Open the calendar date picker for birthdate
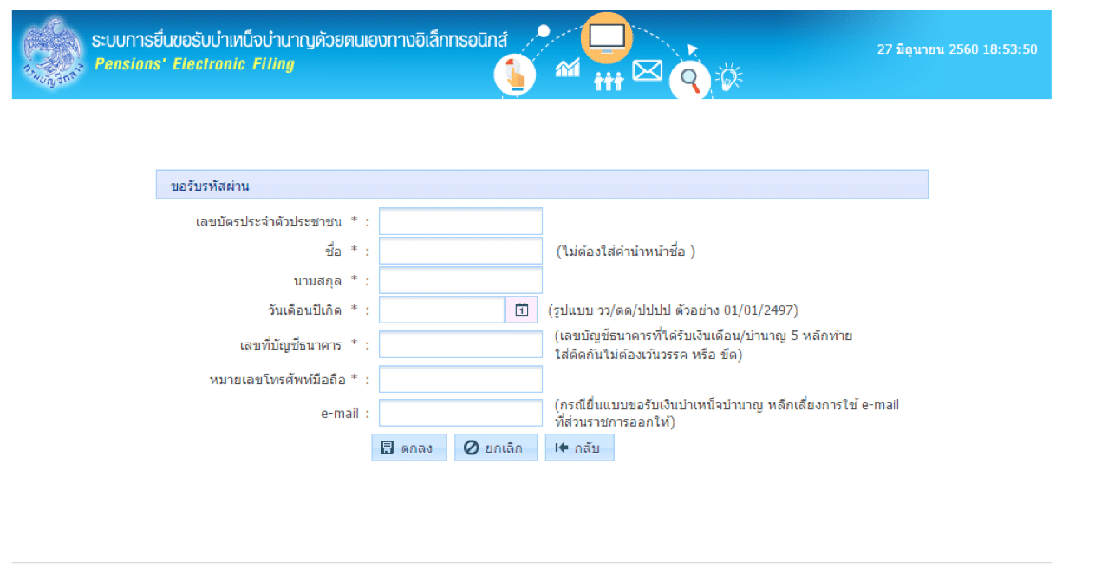 point(521,310)
